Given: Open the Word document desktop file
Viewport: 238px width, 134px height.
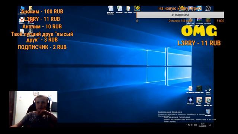Looking at the screenshot, I should point(111,10).
